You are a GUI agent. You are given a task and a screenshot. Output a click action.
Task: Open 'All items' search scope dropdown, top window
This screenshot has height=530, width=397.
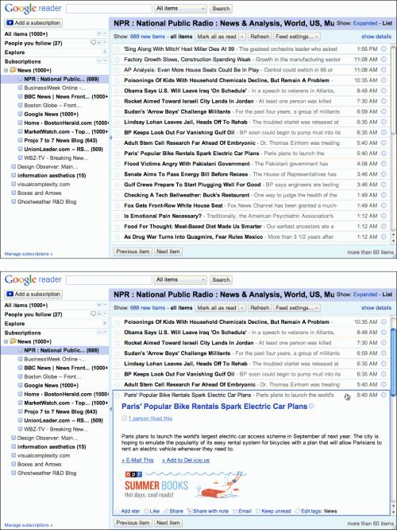pos(180,9)
